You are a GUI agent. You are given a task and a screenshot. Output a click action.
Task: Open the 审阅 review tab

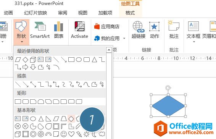tap(63, 13)
